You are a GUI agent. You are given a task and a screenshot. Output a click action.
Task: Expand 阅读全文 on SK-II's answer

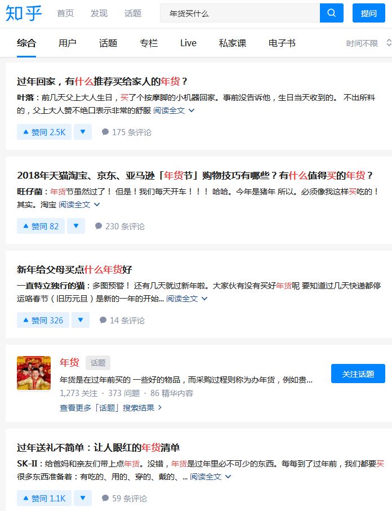coord(210,477)
